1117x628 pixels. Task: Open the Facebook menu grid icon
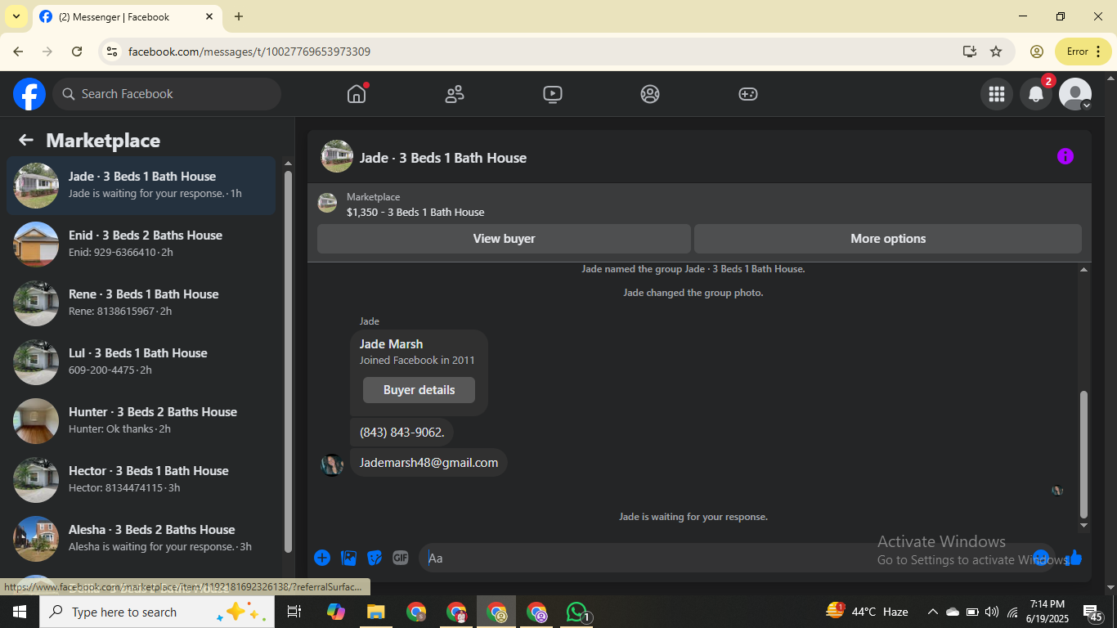[996, 94]
